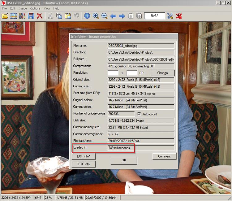Screen dimensions: 232x201
Task: Click the File name field DSCF2008_edited.jpg
Action: tap(141, 46)
